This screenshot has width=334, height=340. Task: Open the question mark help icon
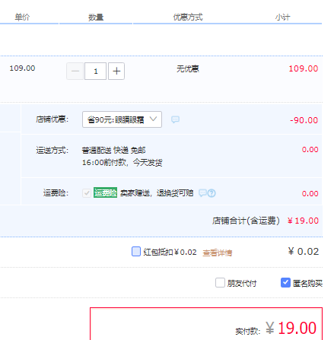coord(212,193)
